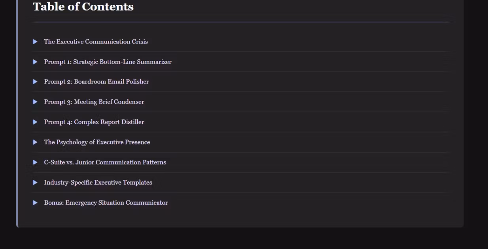Expand triangle beside Prompt 1 entry
The image size is (488, 249).
[35, 62]
